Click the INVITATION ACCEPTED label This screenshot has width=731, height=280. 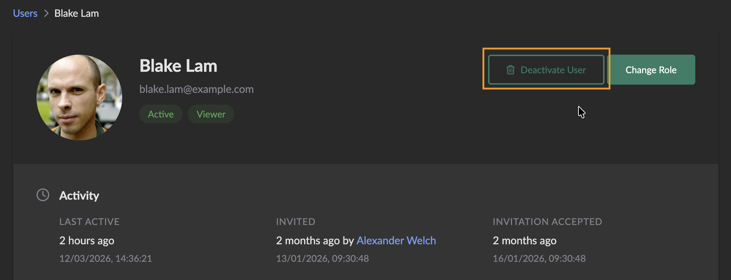(547, 222)
